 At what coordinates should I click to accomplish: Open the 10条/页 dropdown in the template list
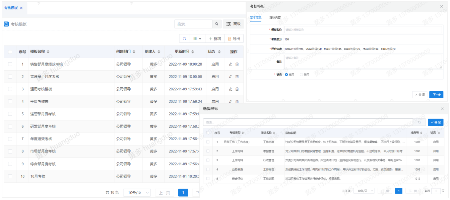(137, 193)
